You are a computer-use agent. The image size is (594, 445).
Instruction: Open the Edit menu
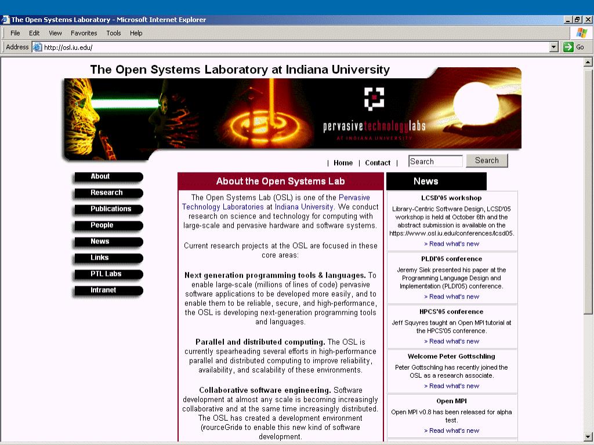point(34,33)
